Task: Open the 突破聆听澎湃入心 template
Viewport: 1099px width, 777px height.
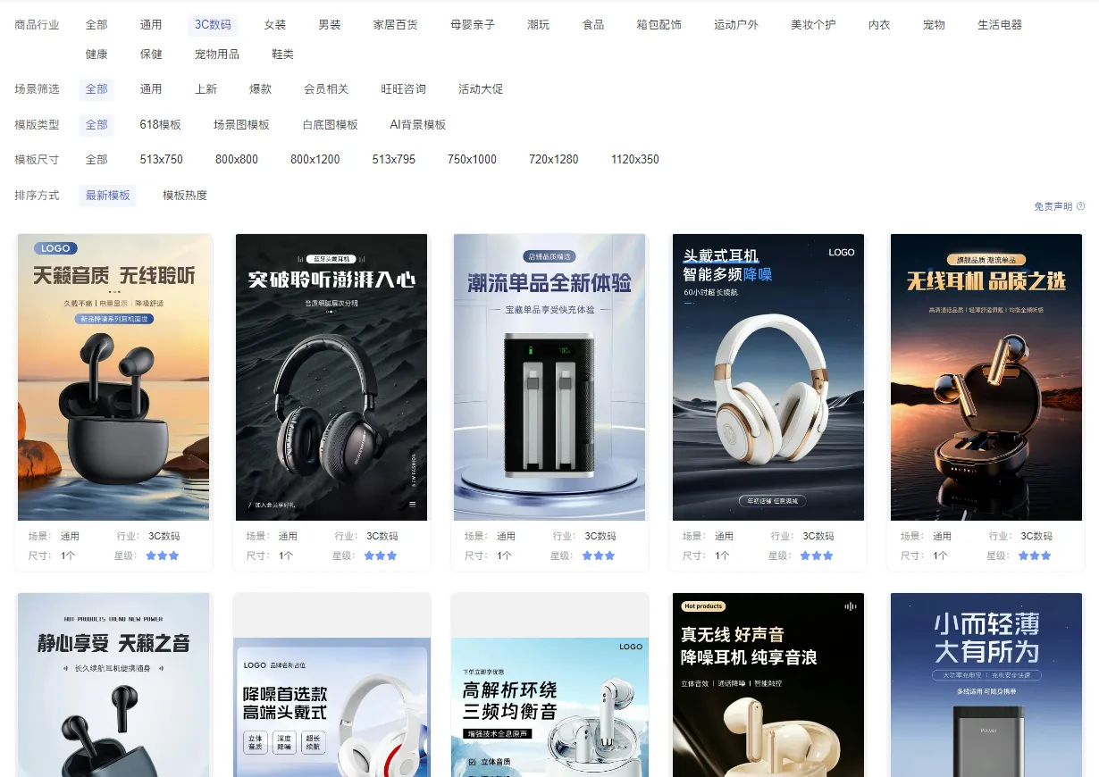Action: pyautogui.click(x=331, y=377)
